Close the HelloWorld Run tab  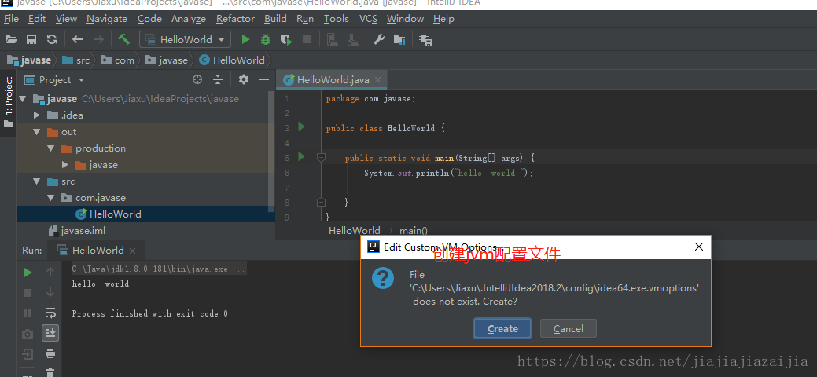pyautogui.click(x=132, y=251)
